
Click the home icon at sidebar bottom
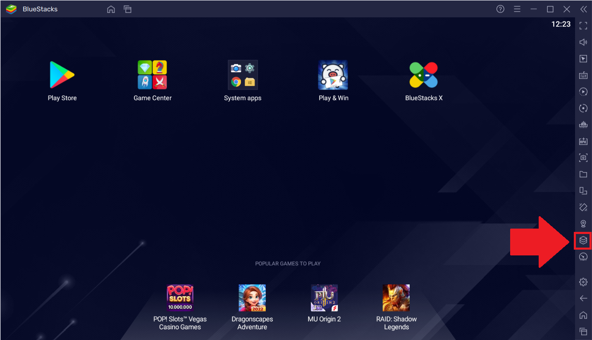coord(583,315)
